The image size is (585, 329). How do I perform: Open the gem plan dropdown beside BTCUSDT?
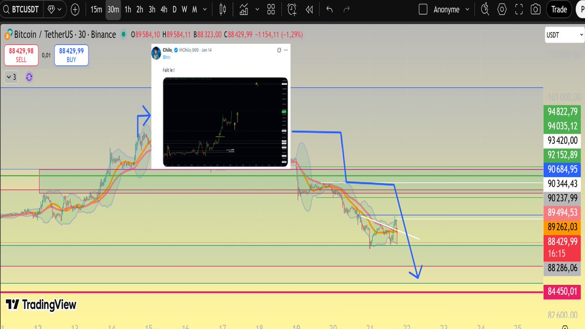(55, 9)
